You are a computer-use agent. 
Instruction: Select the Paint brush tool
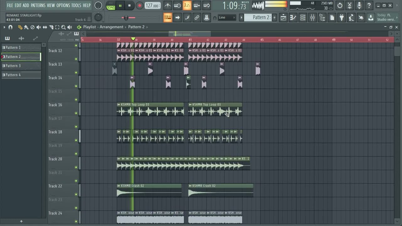click(26, 27)
